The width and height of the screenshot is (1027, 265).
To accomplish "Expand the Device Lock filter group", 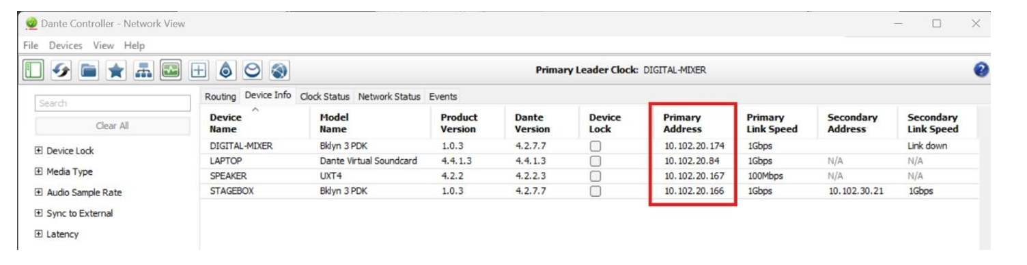I will pyautogui.click(x=39, y=151).
